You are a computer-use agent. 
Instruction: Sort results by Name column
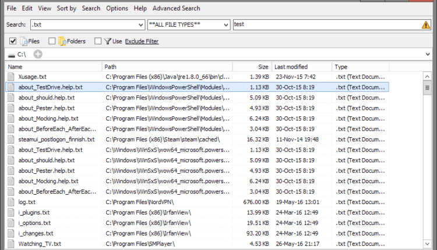(54, 67)
